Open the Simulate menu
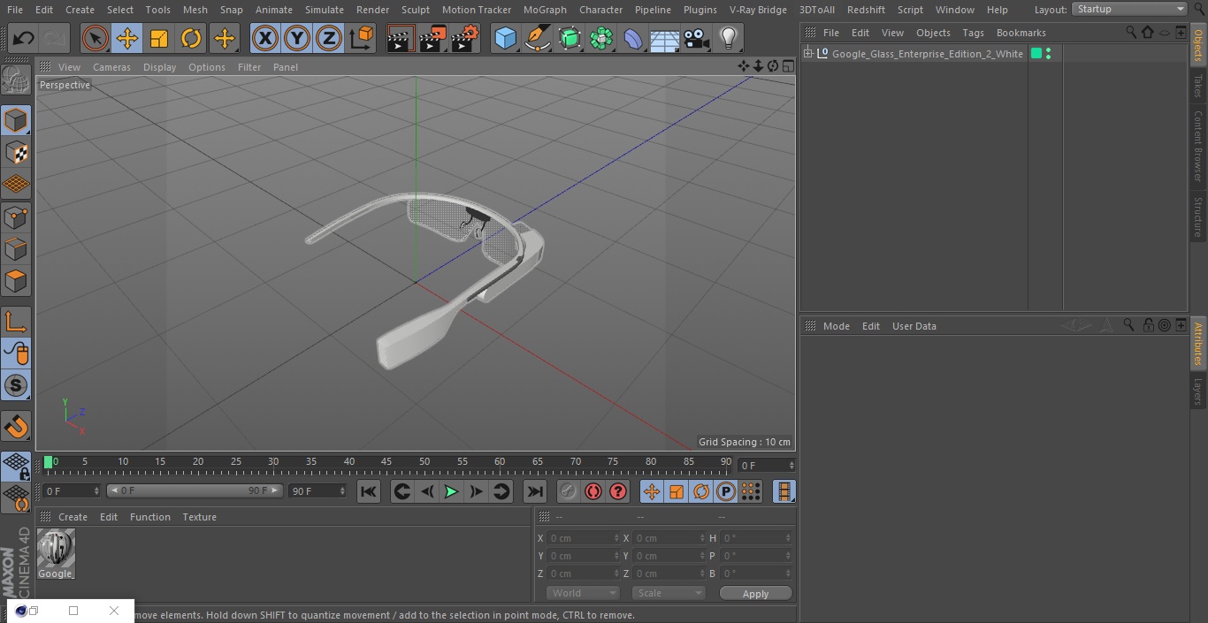Screen dimensions: 1208x623 325,10
